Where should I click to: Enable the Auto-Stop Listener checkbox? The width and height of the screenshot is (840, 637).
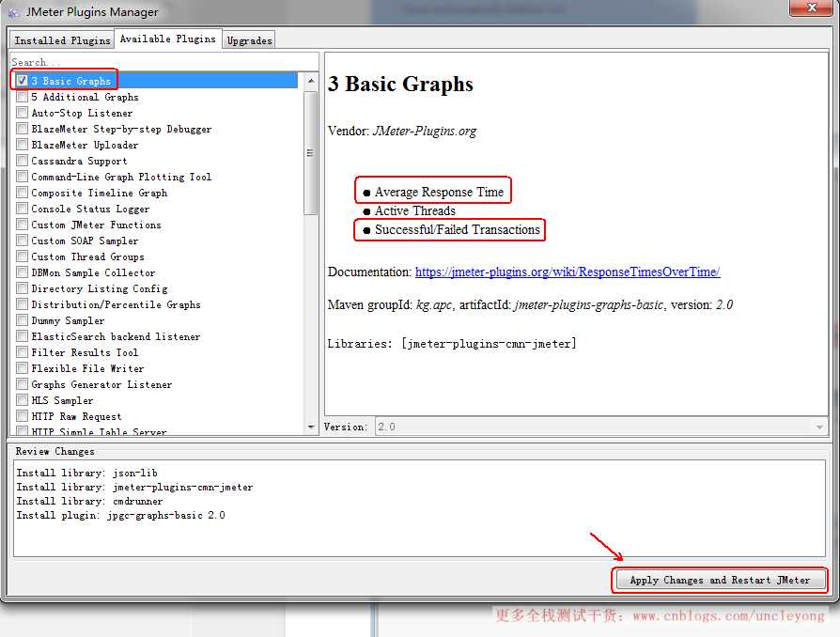pyautogui.click(x=22, y=113)
